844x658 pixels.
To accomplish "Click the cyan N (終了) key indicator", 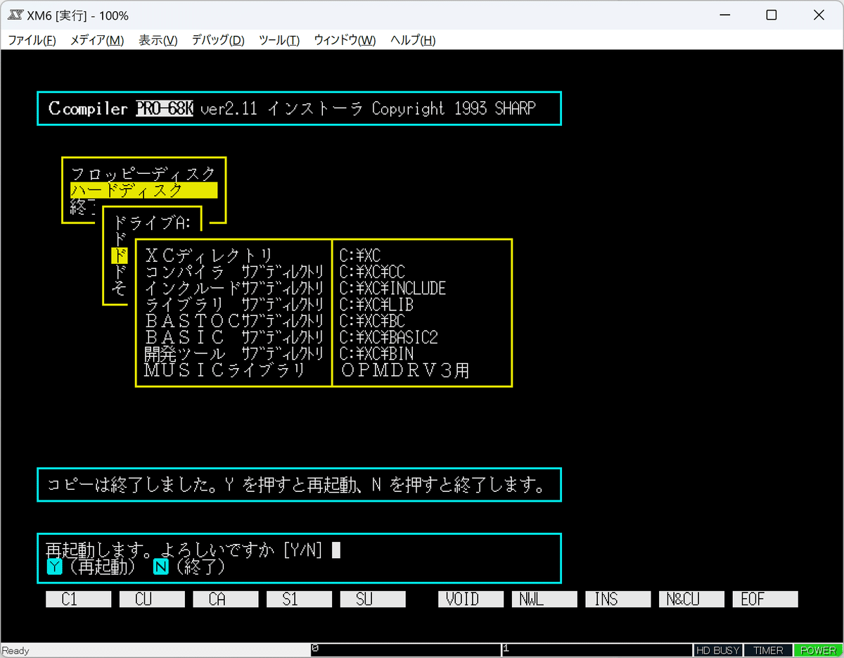I will pyautogui.click(x=161, y=567).
